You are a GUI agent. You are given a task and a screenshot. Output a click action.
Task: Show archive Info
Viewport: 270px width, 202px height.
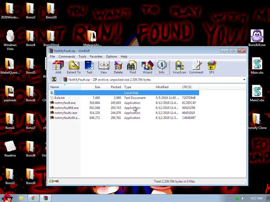(162, 67)
